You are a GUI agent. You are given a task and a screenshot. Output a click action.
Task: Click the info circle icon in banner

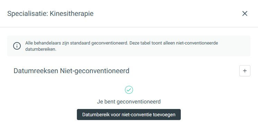coord(17,46)
